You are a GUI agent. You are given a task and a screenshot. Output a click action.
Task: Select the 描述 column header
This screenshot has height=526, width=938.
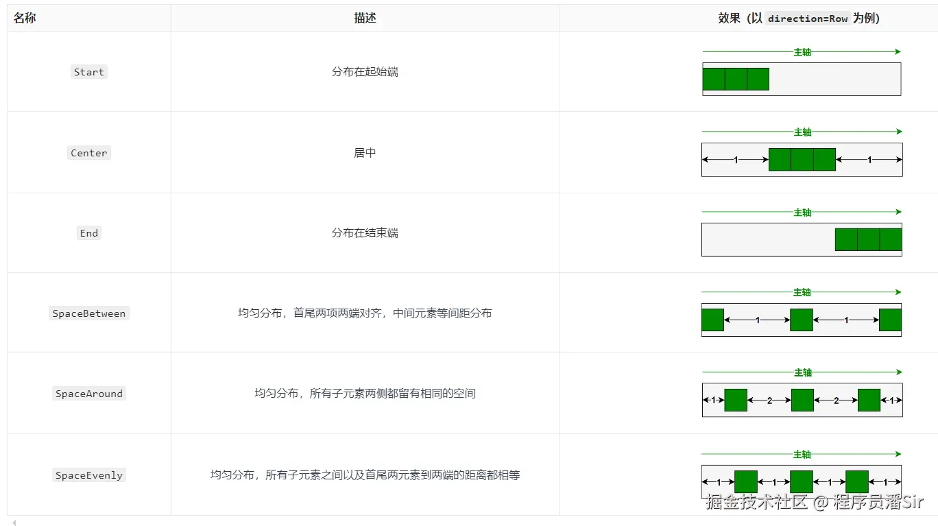365,18
